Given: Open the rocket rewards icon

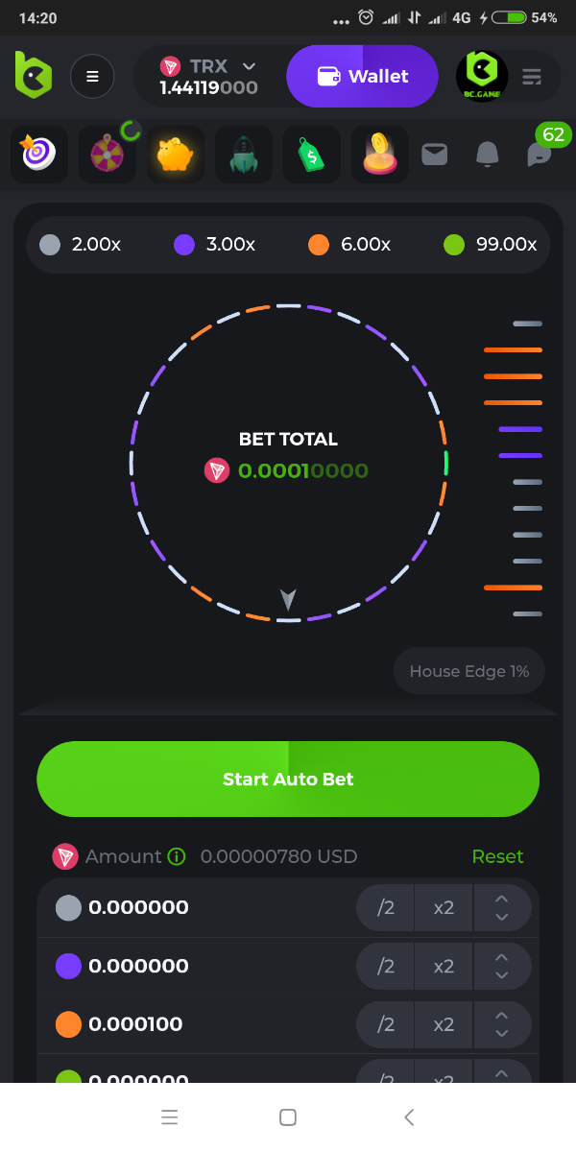Looking at the screenshot, I should tap(244, 155).
